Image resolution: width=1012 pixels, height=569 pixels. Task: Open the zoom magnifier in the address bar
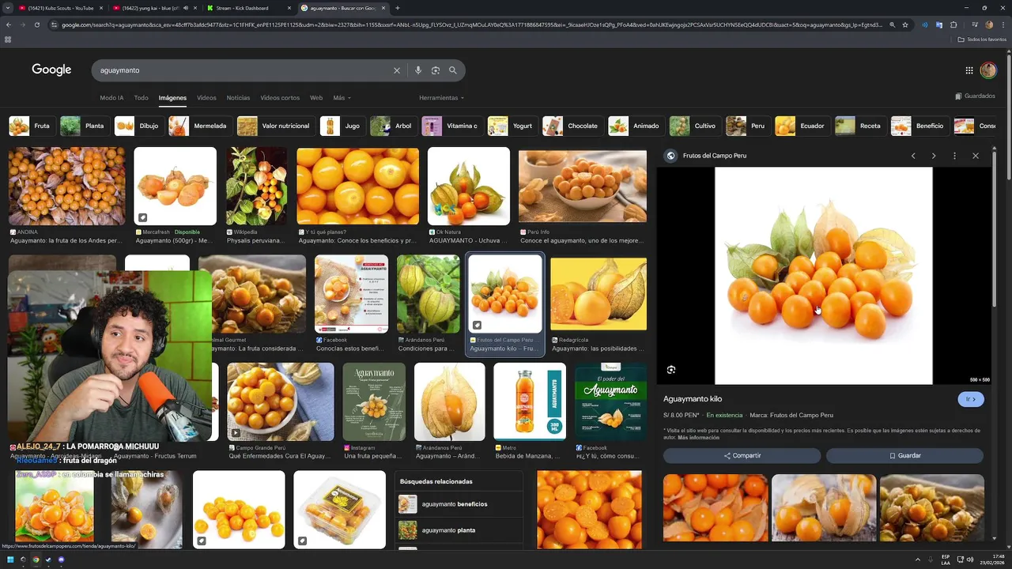893,24
